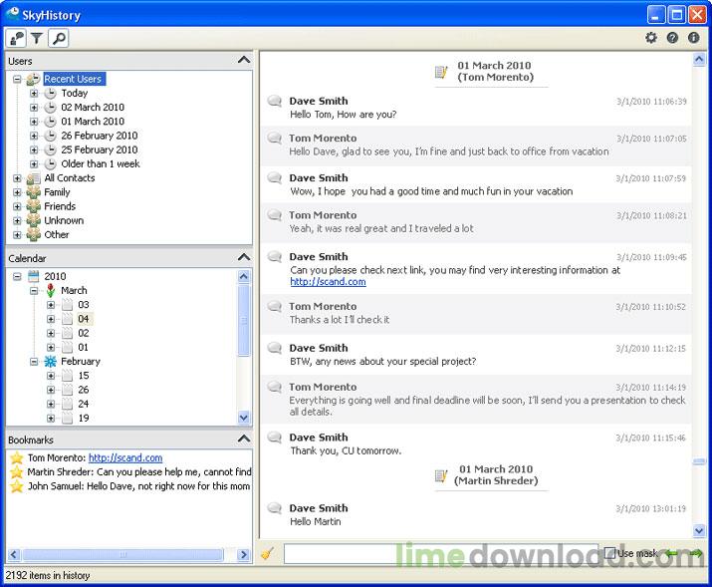Click '2192 items in history' status text
Viewport: 712px width, 587px height.
pyautogui.click(x=48, y=576)
